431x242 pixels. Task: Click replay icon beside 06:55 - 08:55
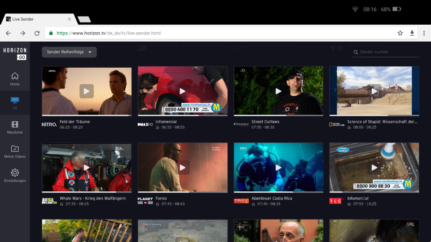click(158, 127)
